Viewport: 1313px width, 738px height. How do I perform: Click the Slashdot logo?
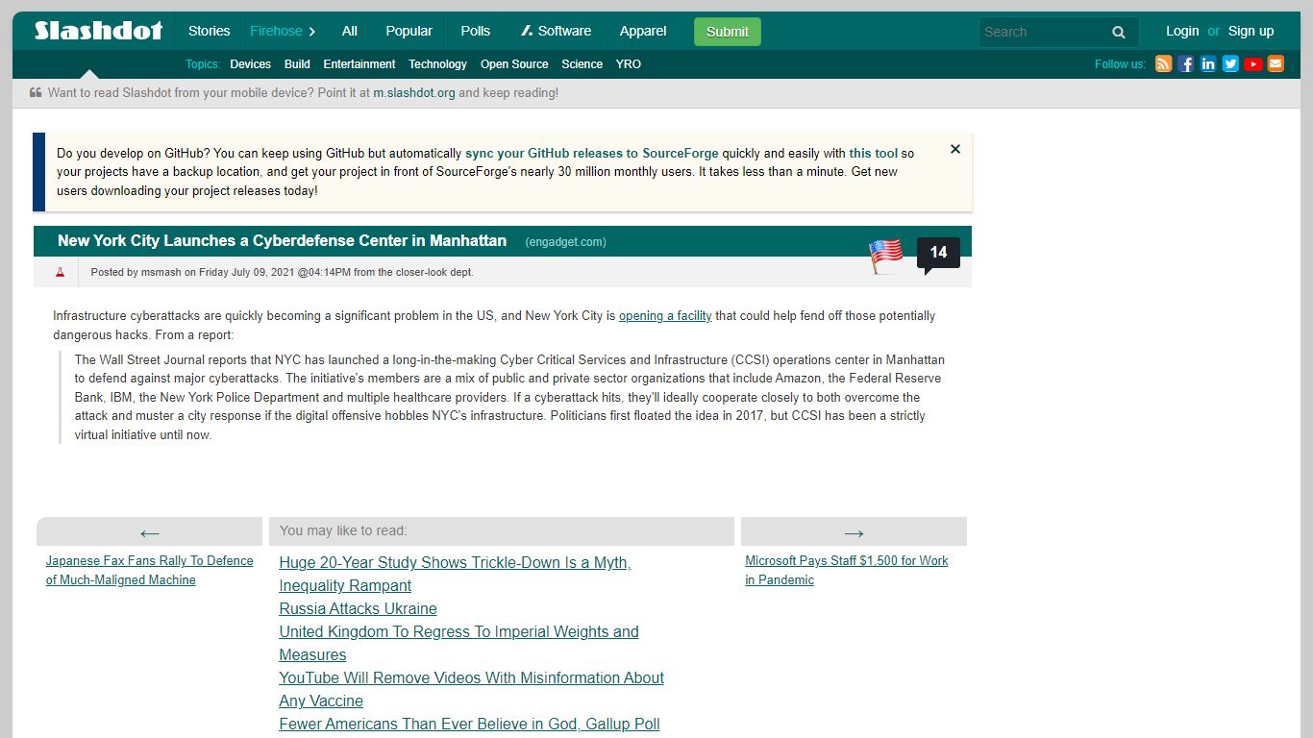click(99, 31)
